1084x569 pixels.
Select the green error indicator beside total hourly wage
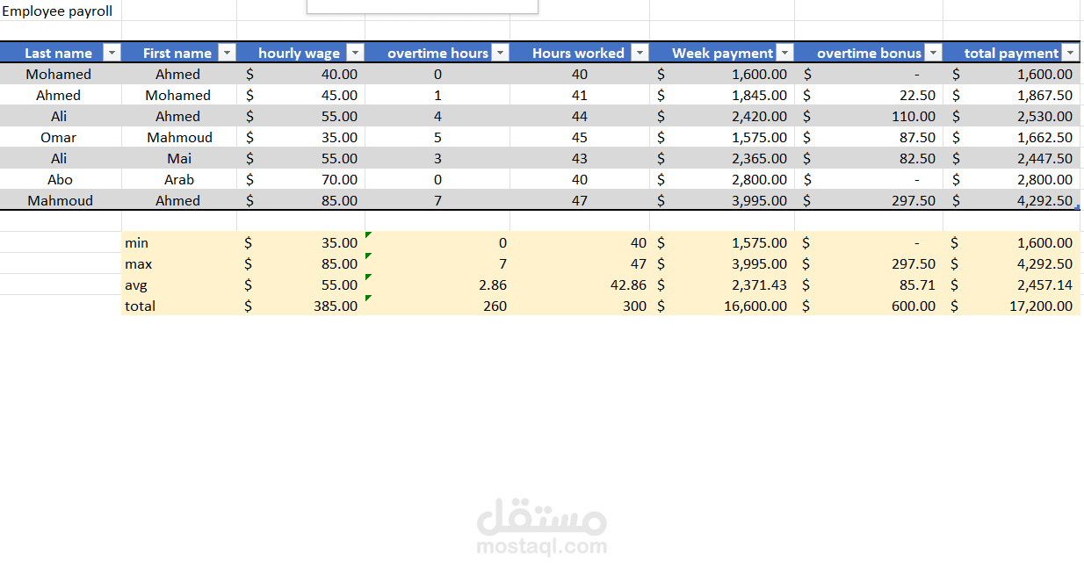[x=367, y=299]
